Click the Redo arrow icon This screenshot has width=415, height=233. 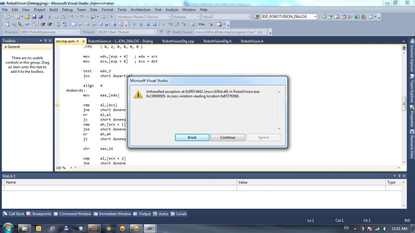(82, 17)
